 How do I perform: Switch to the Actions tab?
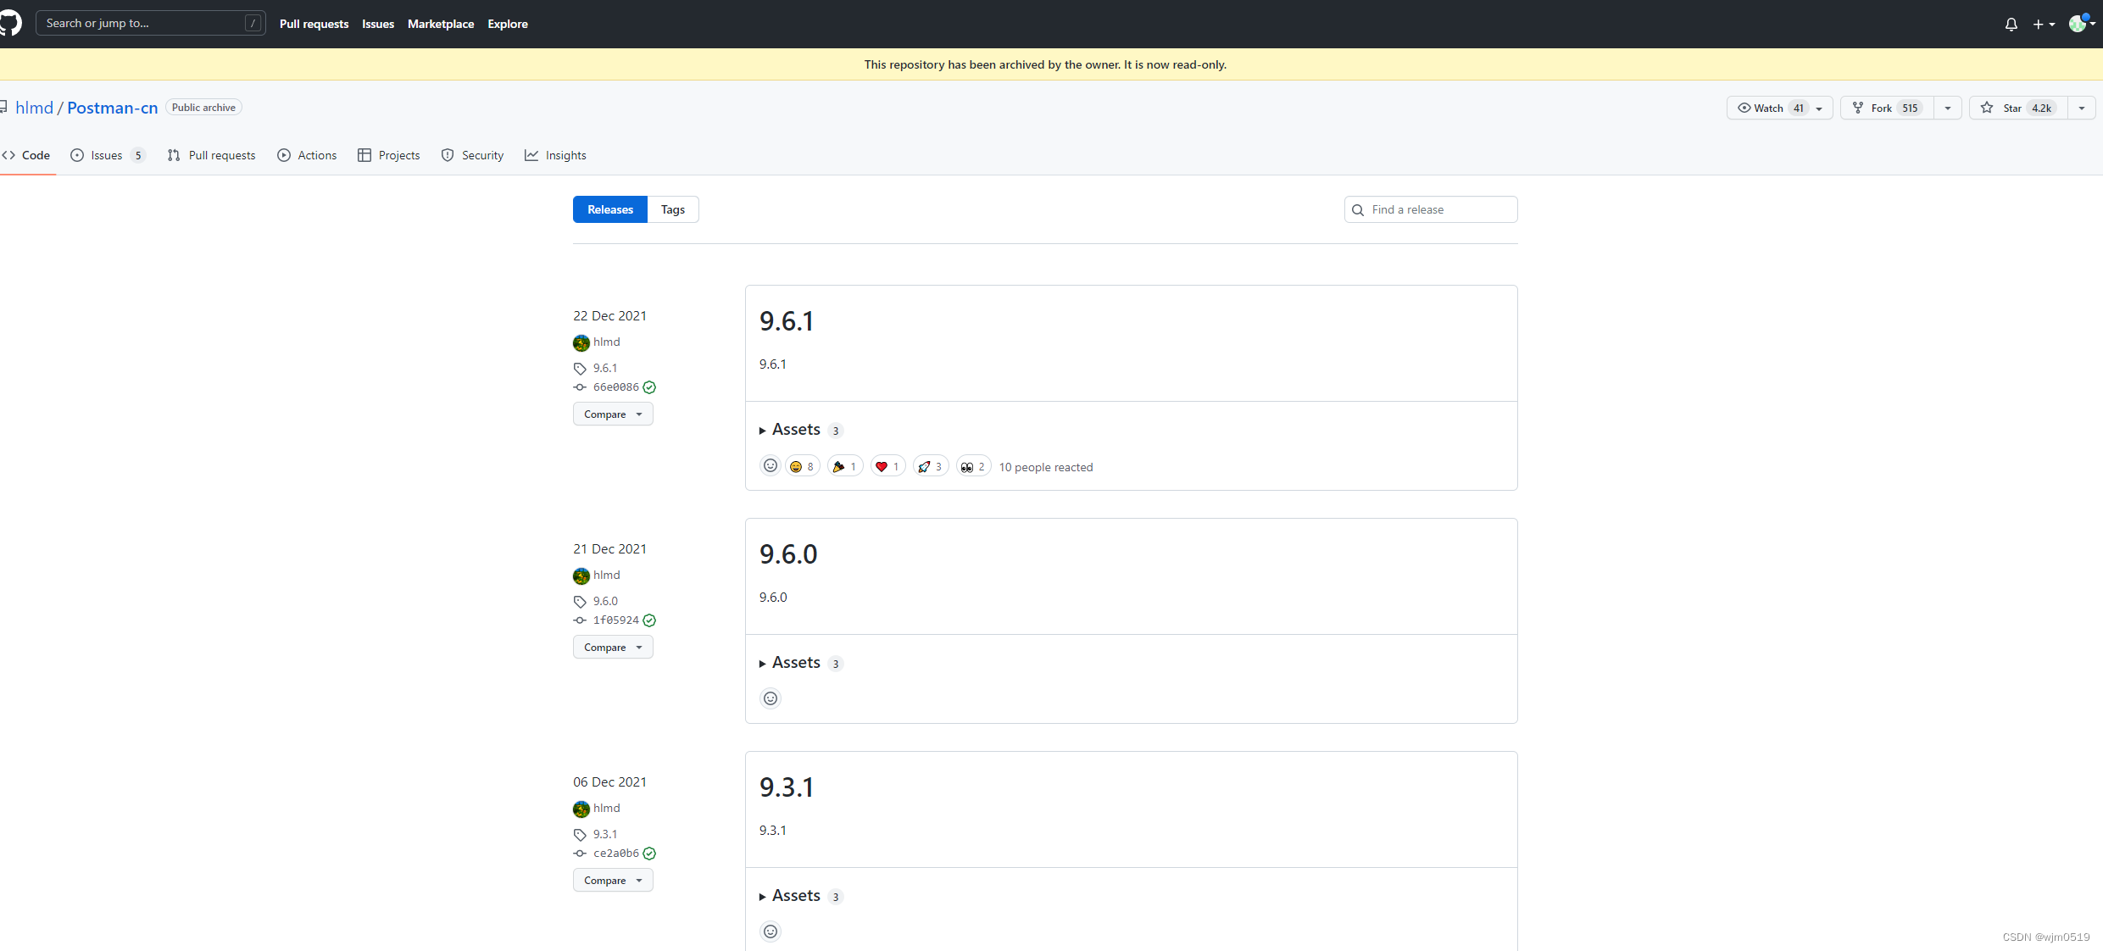click(307, 155)
